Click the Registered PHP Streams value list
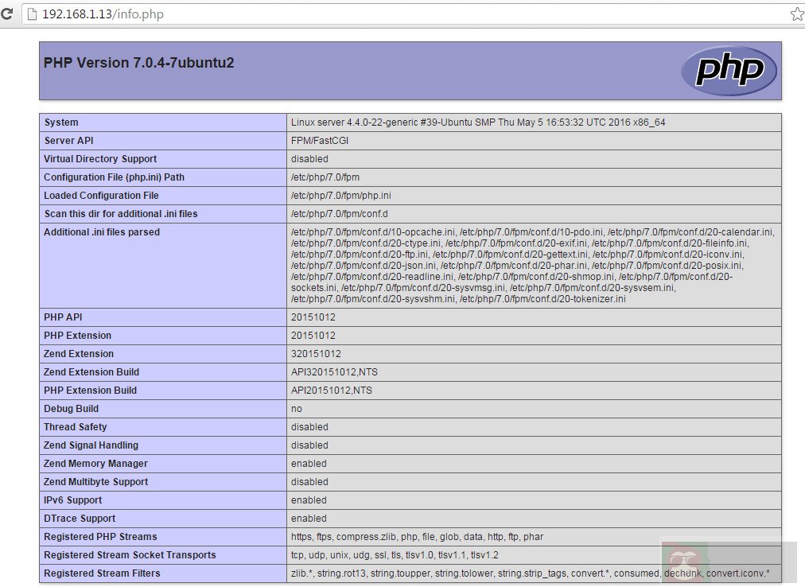This screenshot has width=805, height=587. 417,537
